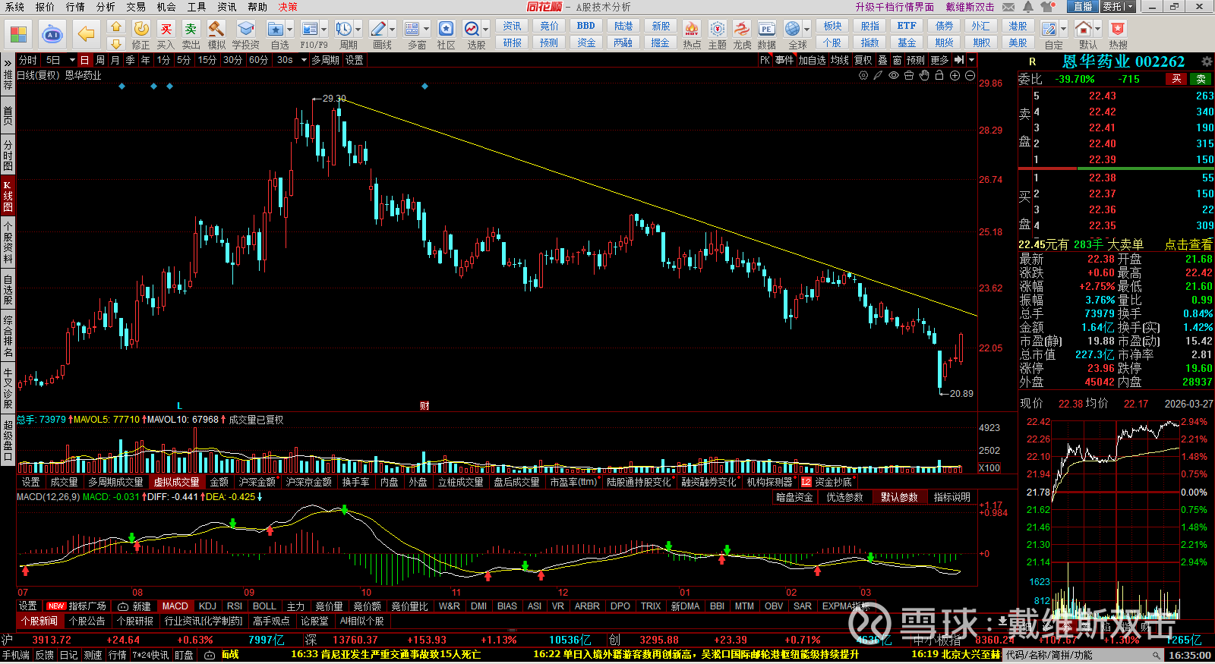
Task: Open the 画线 drawing tool dropdown arrow
Action: coord(393,30)
